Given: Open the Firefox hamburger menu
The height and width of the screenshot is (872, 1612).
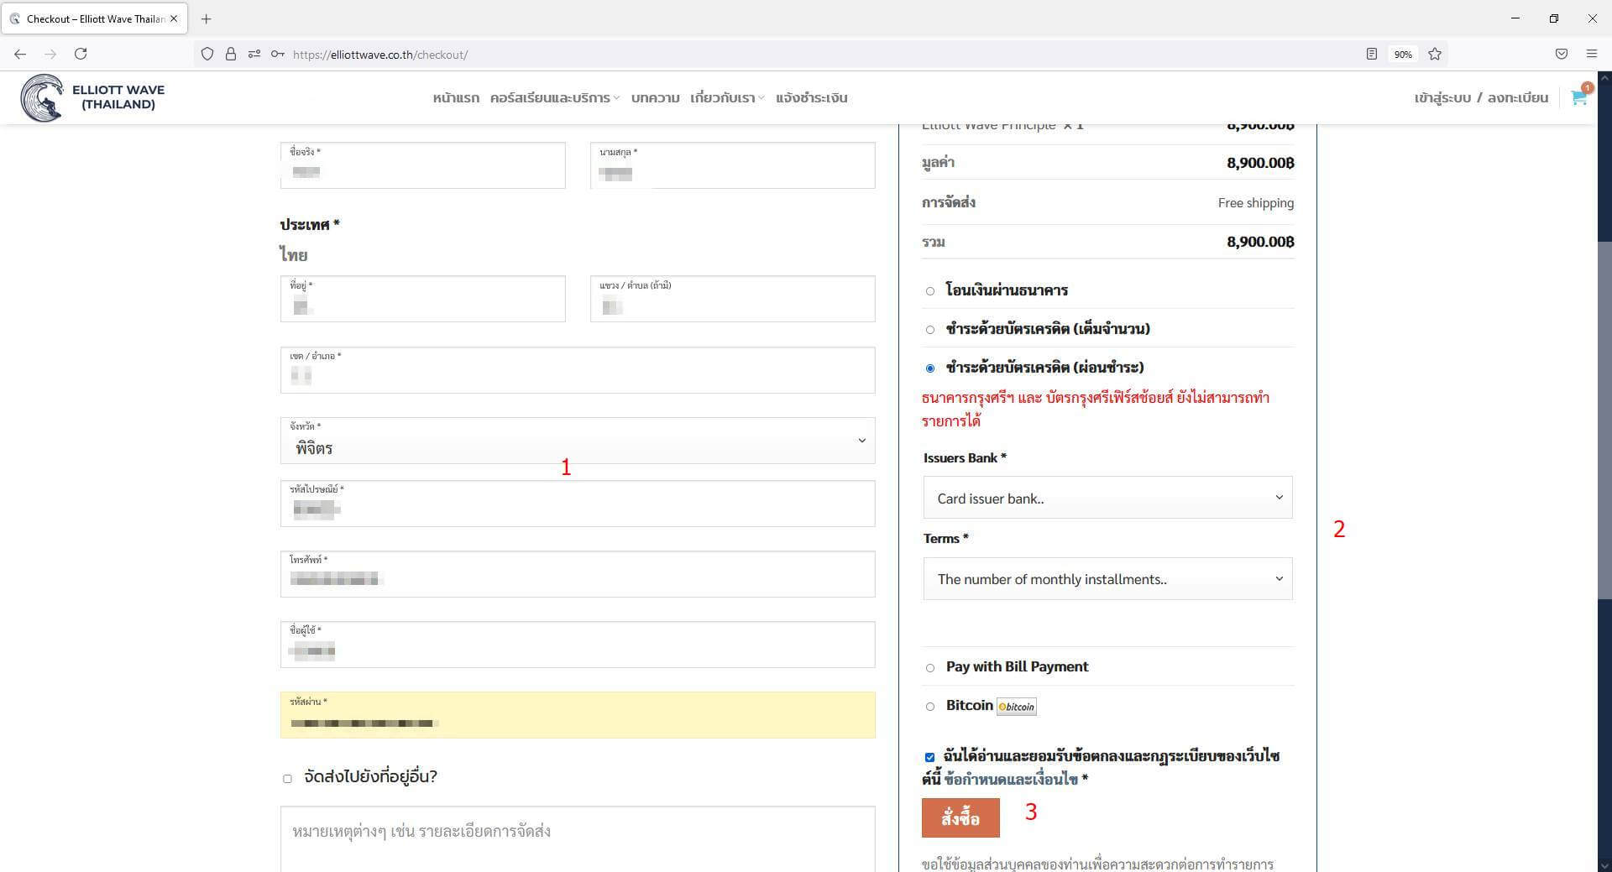Looking at the screenshot, I should 1591,55.
